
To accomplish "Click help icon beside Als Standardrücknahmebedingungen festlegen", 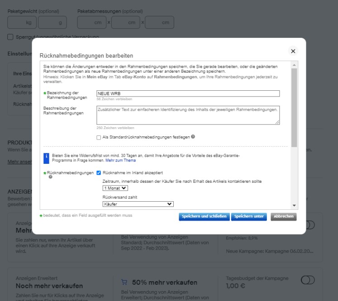I will click(193, 137).
